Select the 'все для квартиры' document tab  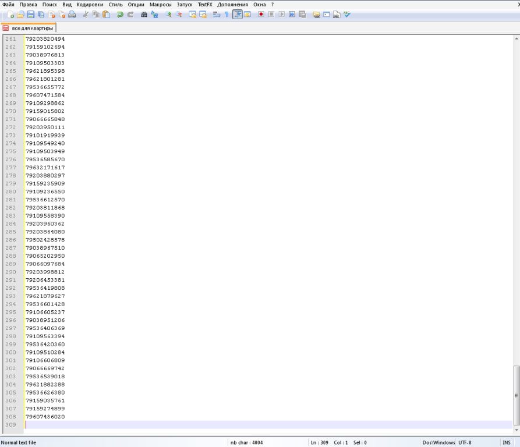[x=29, y=28]
